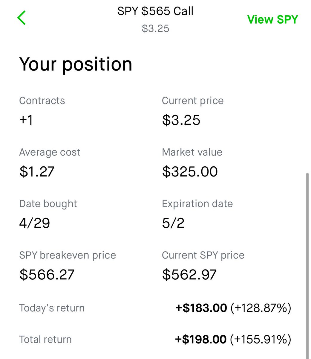Click the vertical scrollbar on right edge

point(308,266)
